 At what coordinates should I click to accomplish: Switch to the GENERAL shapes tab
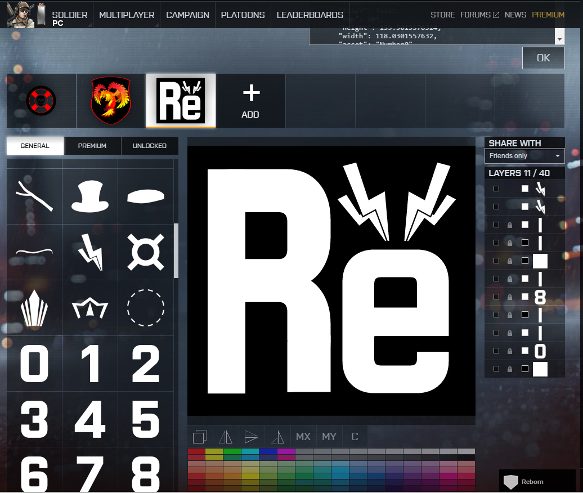pos(35,146)
